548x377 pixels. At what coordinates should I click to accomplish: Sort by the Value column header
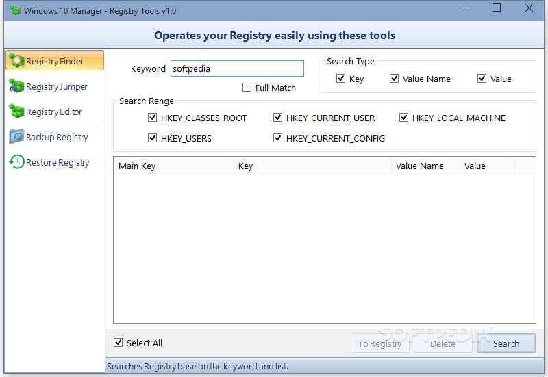[487, 166]
